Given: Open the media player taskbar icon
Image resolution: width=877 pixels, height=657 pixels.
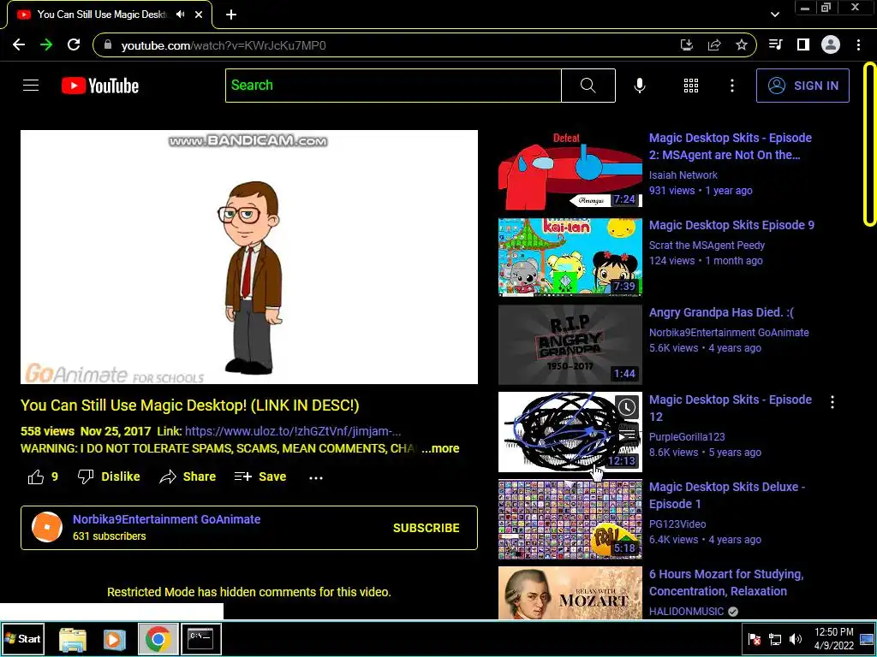Looking at the screenshot, I should pyautogui.click(x=114, y=639).
